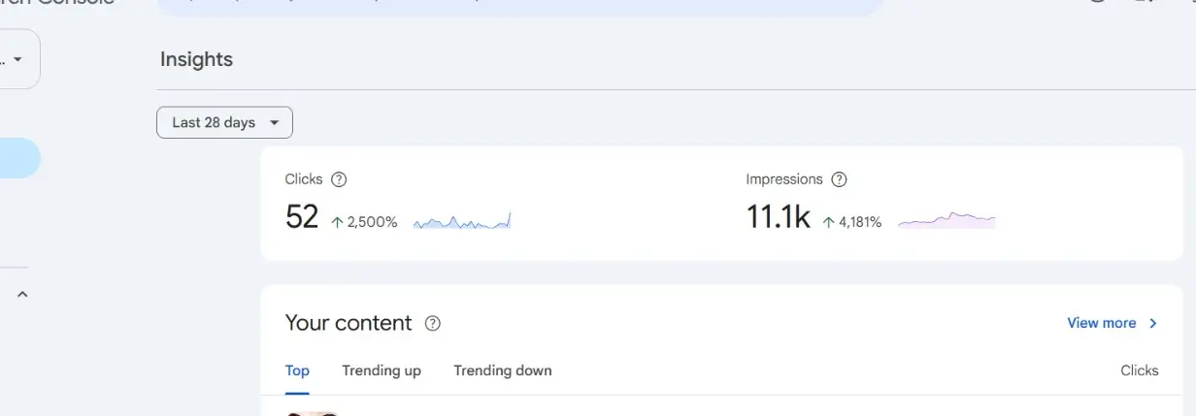This screenshot has width=1196, height=416.
Task: Open the Last 28 days date range dropdown
Action: (224, 122)
